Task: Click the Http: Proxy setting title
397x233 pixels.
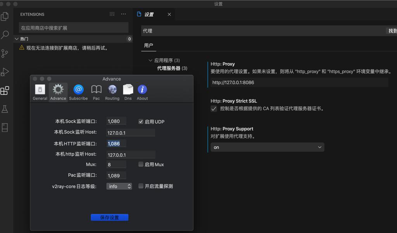Action: 223,64
